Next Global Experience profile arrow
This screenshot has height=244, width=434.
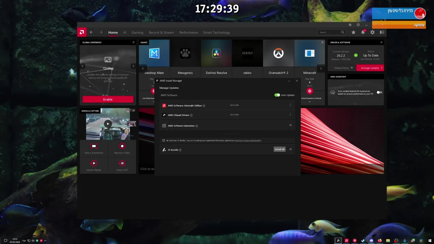pyautogui.click(x=133, y=66)
